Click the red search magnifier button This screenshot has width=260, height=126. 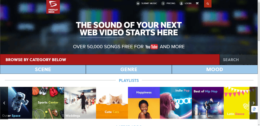(x=208, y=4)
